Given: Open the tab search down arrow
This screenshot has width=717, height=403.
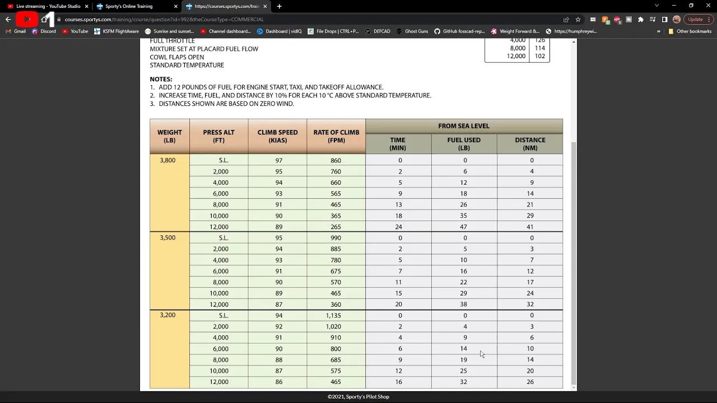Looking at the screenshot, I should (x=657, y=6).
